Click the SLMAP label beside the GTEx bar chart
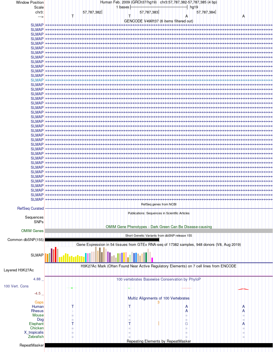Viewport: 273px width, 352px height. coord(37,255)
